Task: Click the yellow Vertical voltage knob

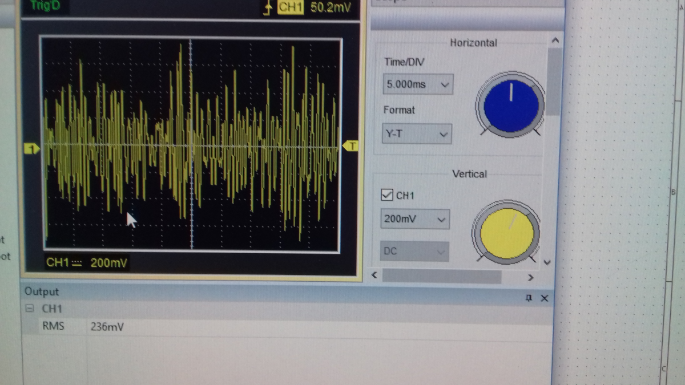Action: coord(506,233)
